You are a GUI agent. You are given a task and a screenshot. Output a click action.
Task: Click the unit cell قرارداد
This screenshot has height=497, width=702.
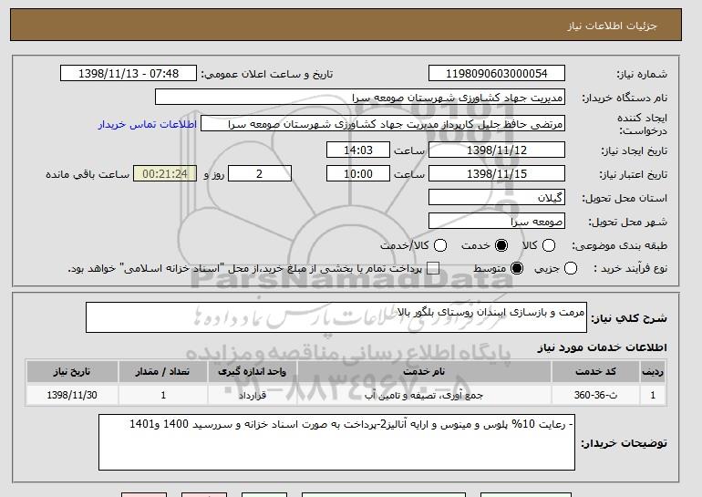coord(252,395)
